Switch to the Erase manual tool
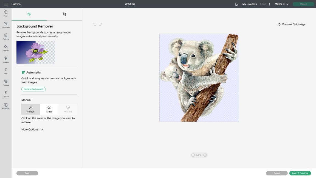The height and width of the screenshot is (178, 316). 49,109
